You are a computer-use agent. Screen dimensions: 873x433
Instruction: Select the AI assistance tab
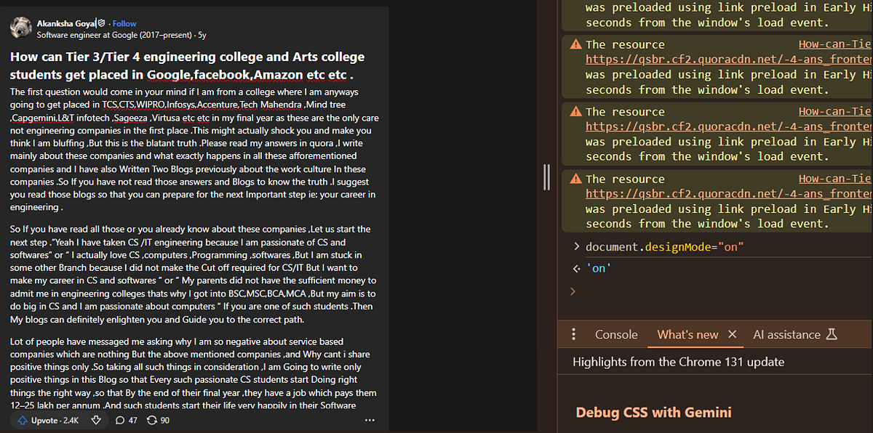tap(786, 334)
